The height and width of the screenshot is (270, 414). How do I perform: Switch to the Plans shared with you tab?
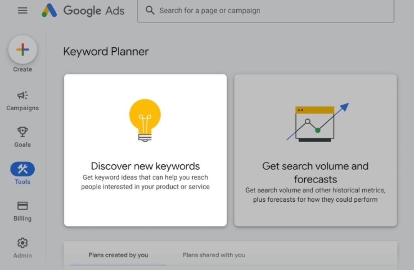(214, 255)
